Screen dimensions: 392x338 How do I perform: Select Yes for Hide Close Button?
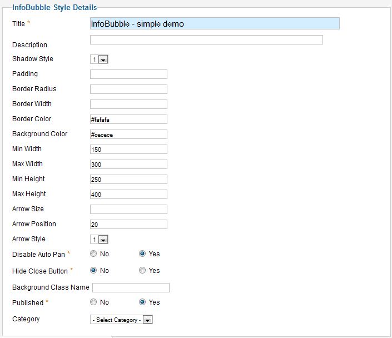(142, 271)
